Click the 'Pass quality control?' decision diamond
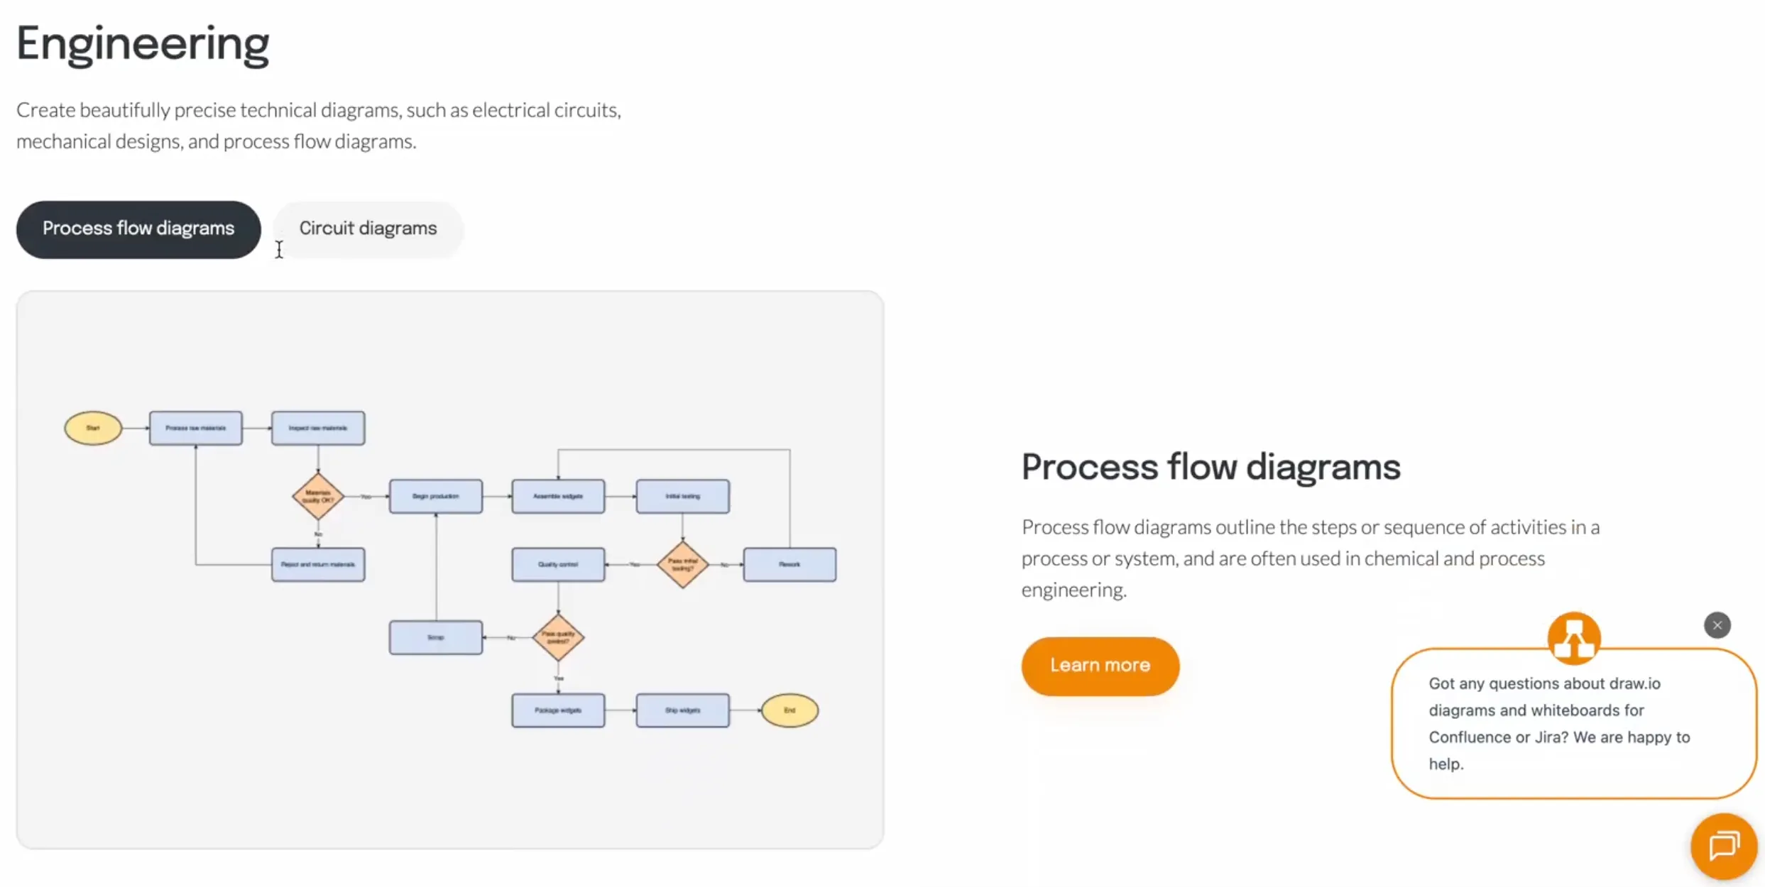The image size is (1765, 887). [x=558, y=637]
